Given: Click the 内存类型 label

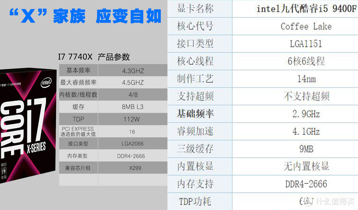Looking at the screenshot, I should tap(77, 156).
